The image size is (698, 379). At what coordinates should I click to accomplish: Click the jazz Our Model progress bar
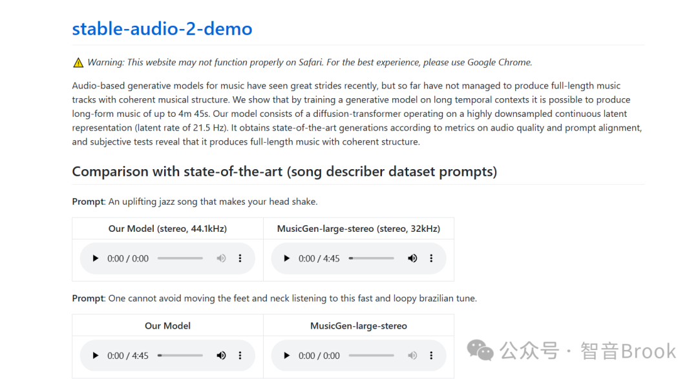pos(180,258)
